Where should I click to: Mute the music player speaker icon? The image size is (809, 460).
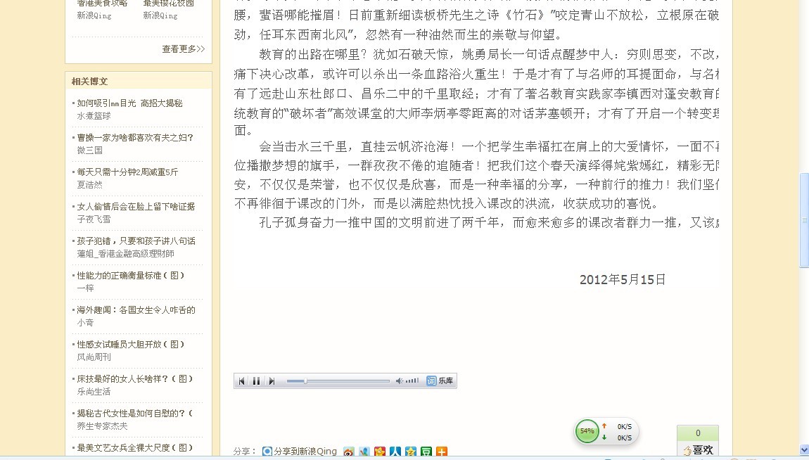point(399,381)
